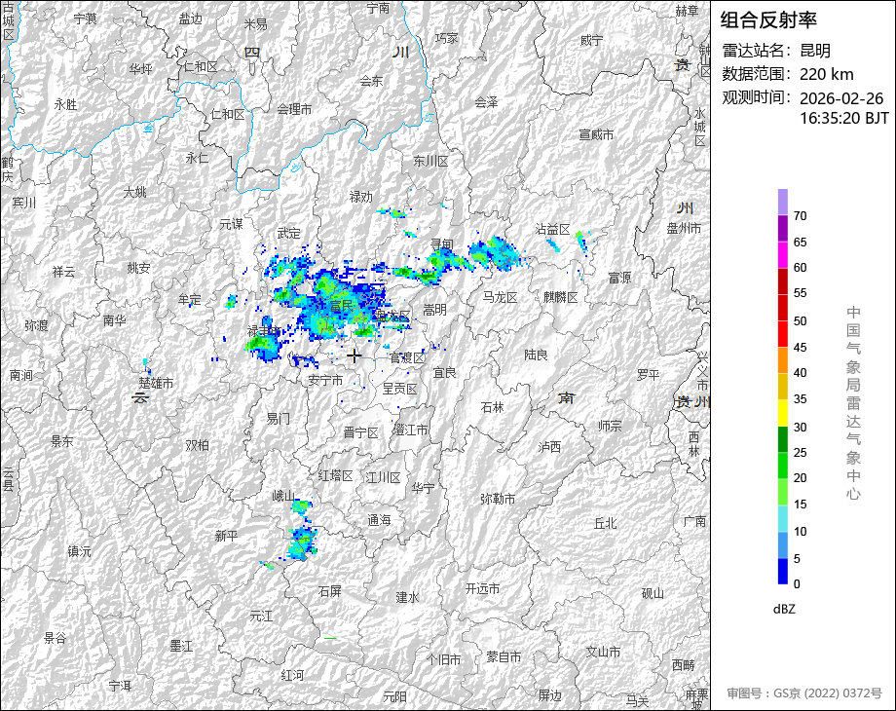
Task: Click the 富民 map label
Action: 342,307
